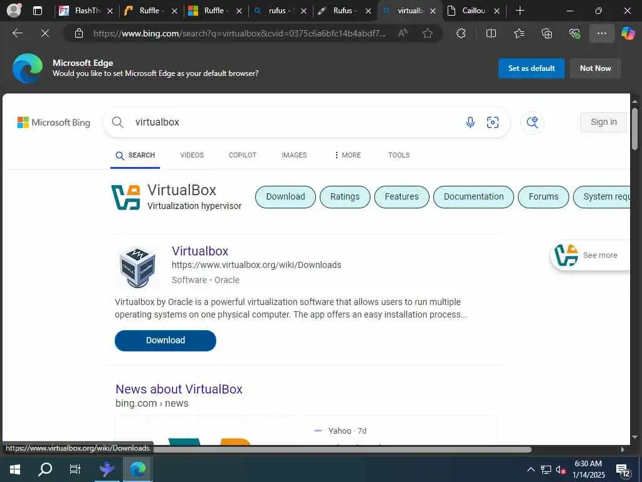The height and width of the screenshot is (482, 642).
Task: Open visual search camera icon
Action: click(493, 122)
